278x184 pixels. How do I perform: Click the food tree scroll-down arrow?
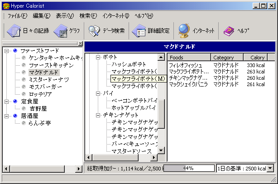pyautogui.click(x=161, y=150)
